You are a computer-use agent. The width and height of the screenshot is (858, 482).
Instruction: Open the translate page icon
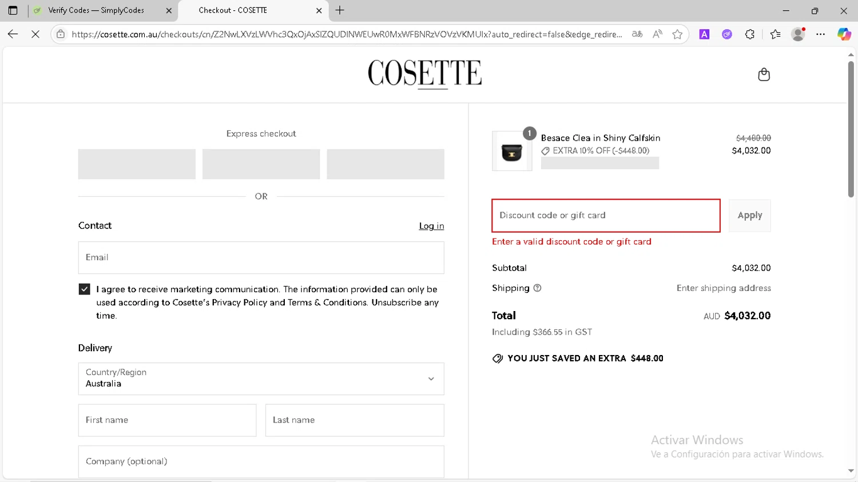(637, 34)
